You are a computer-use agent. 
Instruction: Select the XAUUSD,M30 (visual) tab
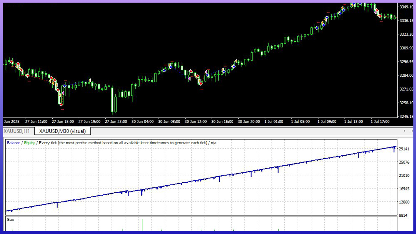[62, 131]
